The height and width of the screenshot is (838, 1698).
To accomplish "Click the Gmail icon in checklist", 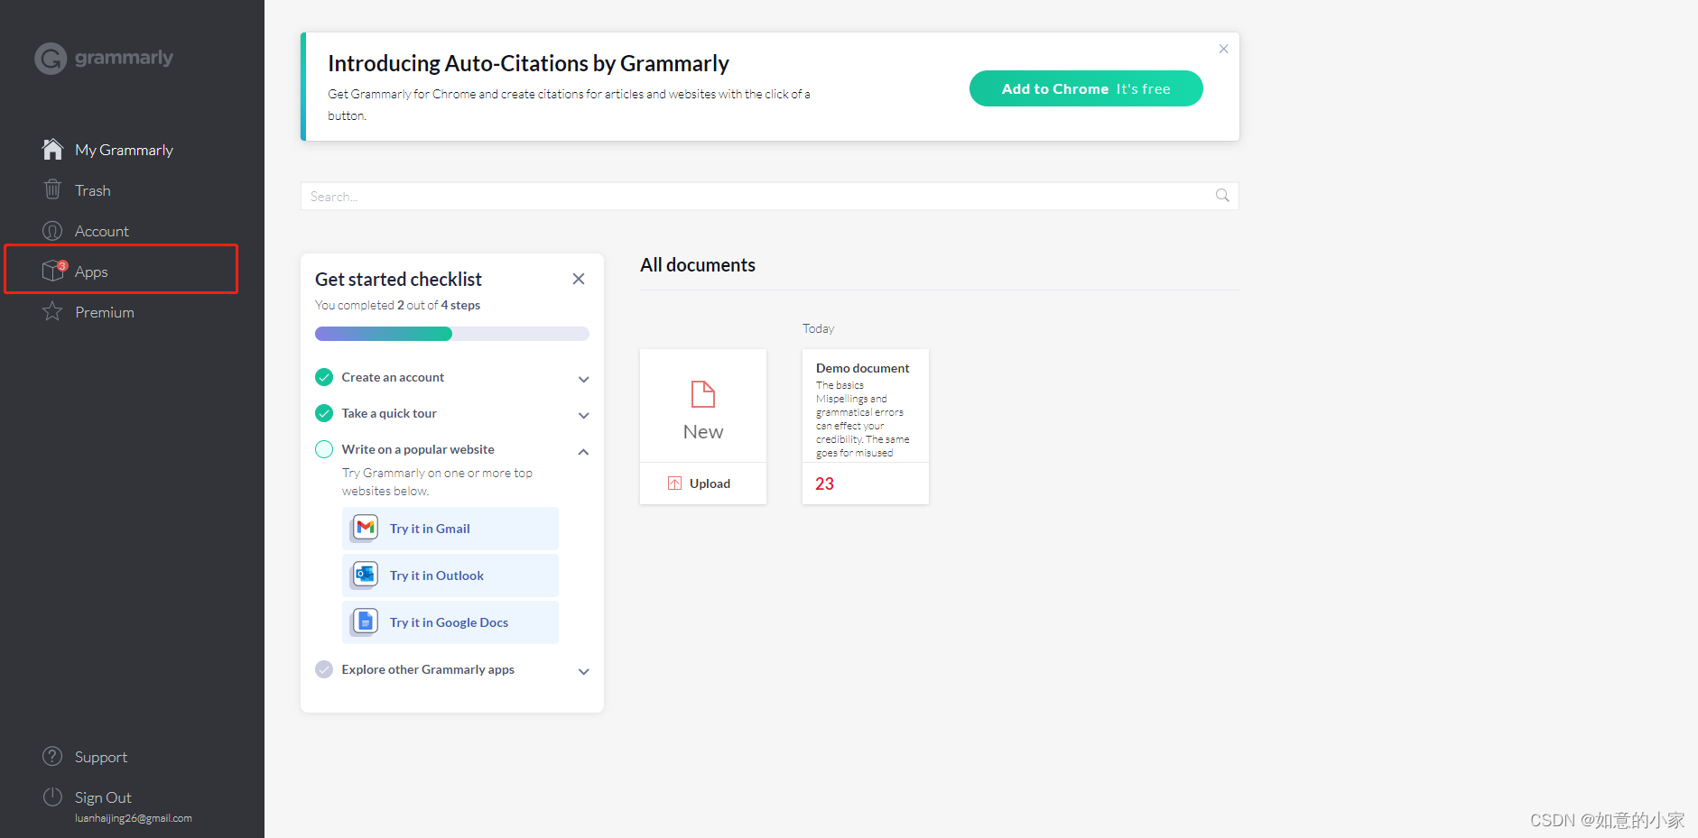I will tap(366, 528).
